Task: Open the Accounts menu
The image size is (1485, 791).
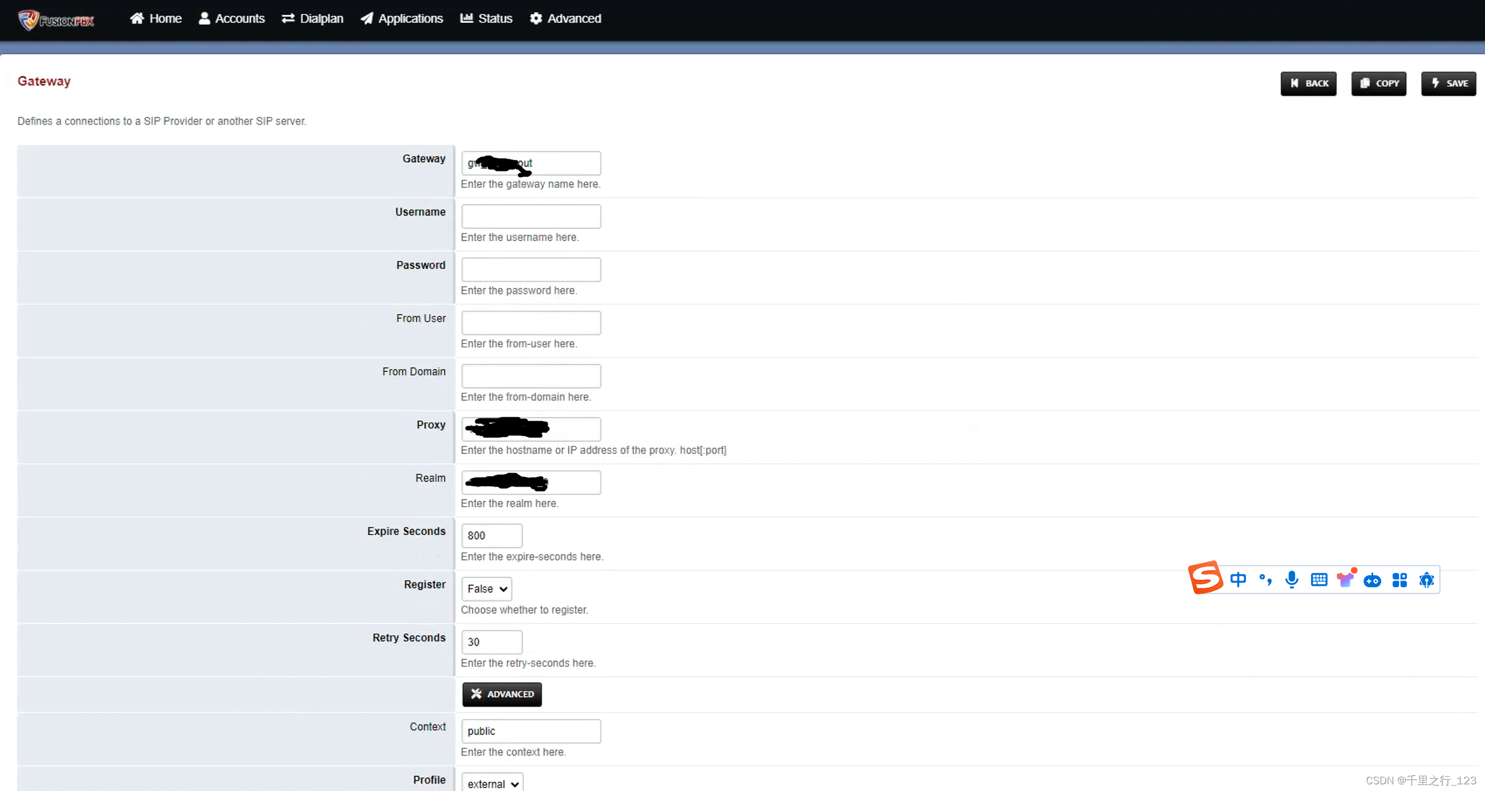Action: tap(231, 18)
